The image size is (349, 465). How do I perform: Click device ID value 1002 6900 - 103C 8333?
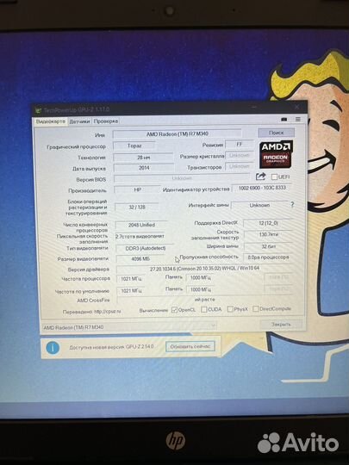(x=262, y=188)
